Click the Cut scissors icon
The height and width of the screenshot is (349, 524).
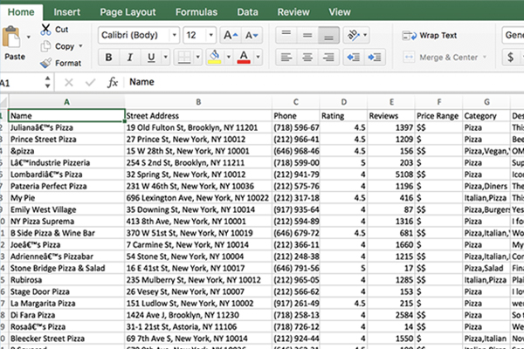(45, 30)
